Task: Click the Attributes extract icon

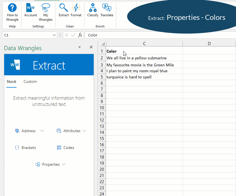Action: pos(59,131)
